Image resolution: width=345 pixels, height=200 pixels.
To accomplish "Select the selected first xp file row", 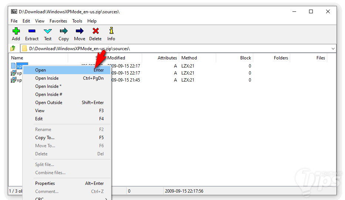I will (x=19, y=66).
